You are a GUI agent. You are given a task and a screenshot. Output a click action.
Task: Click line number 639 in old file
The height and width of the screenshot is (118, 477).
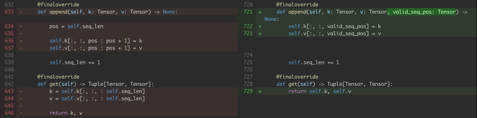pyautogui.click(x=9, y=62)
